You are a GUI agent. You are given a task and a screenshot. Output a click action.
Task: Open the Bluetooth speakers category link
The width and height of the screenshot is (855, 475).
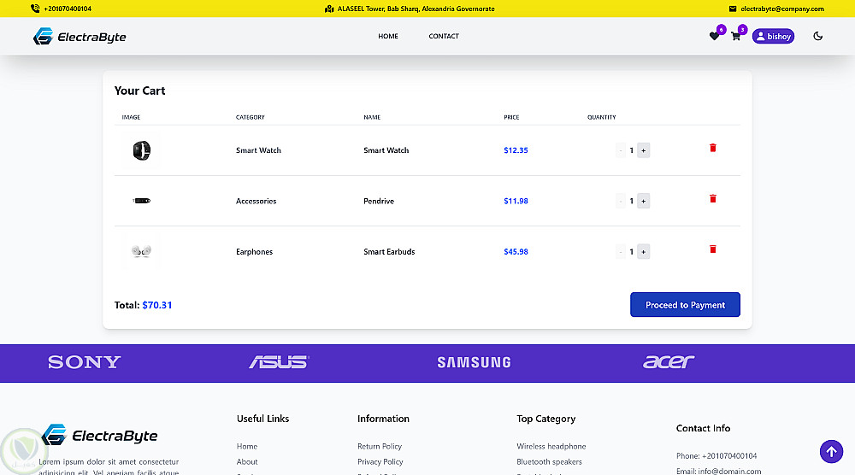tap(549, 461)
